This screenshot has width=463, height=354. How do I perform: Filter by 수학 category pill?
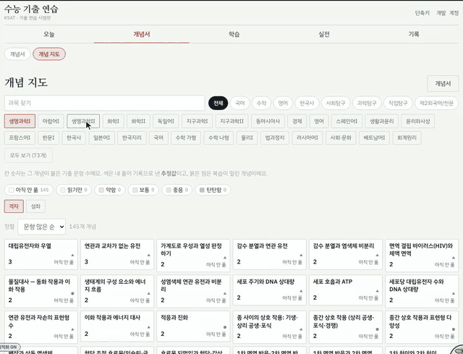pos(261,103)
